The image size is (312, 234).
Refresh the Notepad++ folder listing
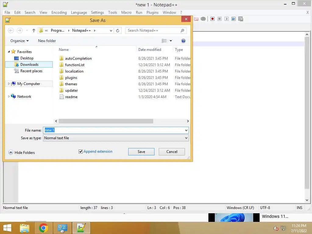coord(118,30)
